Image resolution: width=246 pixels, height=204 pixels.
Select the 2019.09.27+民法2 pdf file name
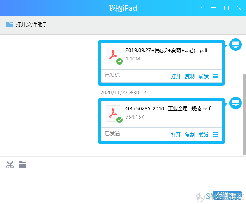pyautogui.click(x=166, y=50)
